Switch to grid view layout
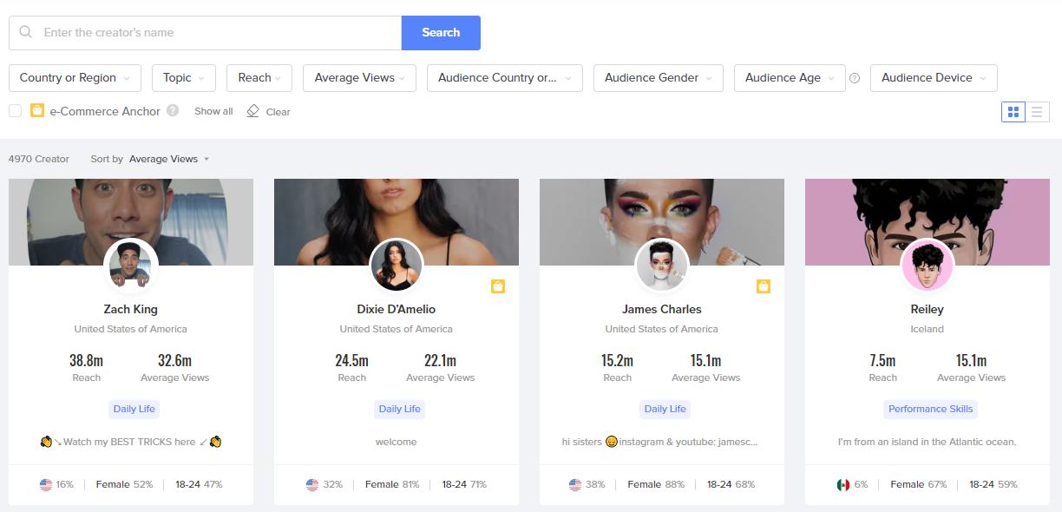The width and height of the screenshot is (1062, 512). coord(1013,112)
